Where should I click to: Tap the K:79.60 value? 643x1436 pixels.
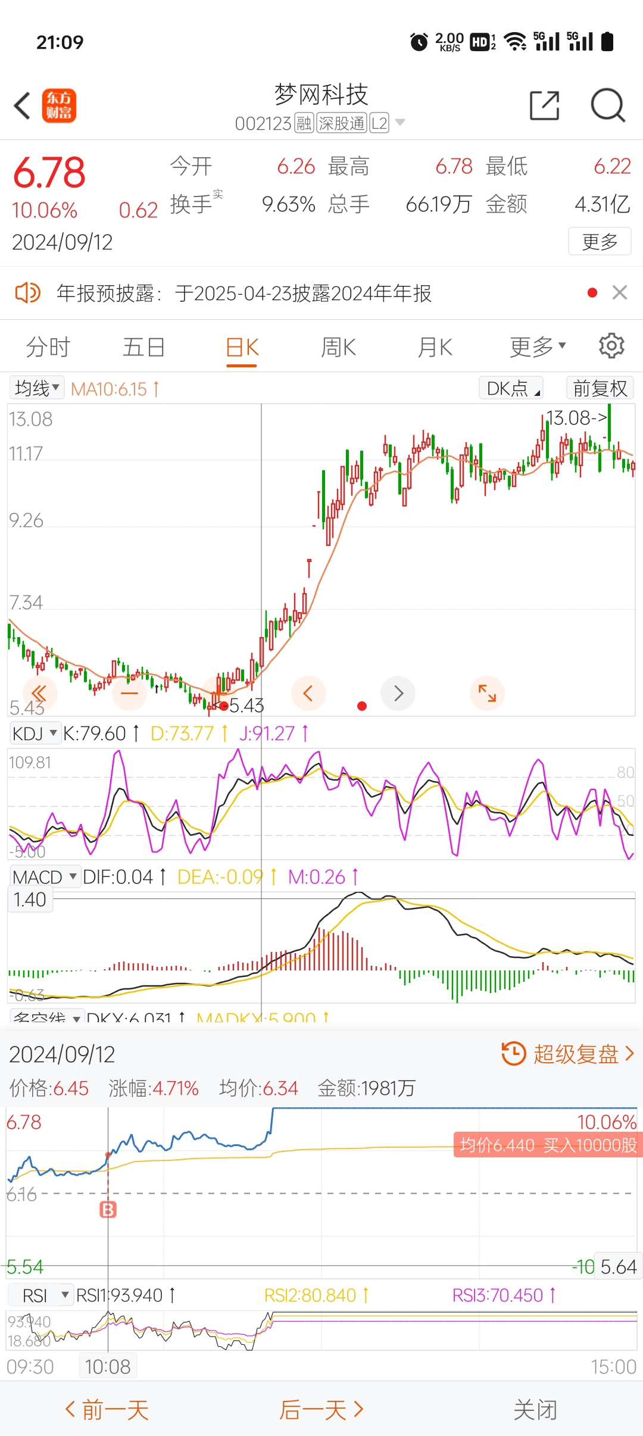point(101,733)
